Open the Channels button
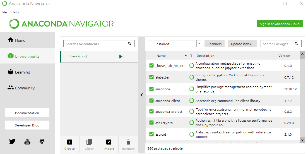This screenshot has height=154, width=308. point(215,44)
